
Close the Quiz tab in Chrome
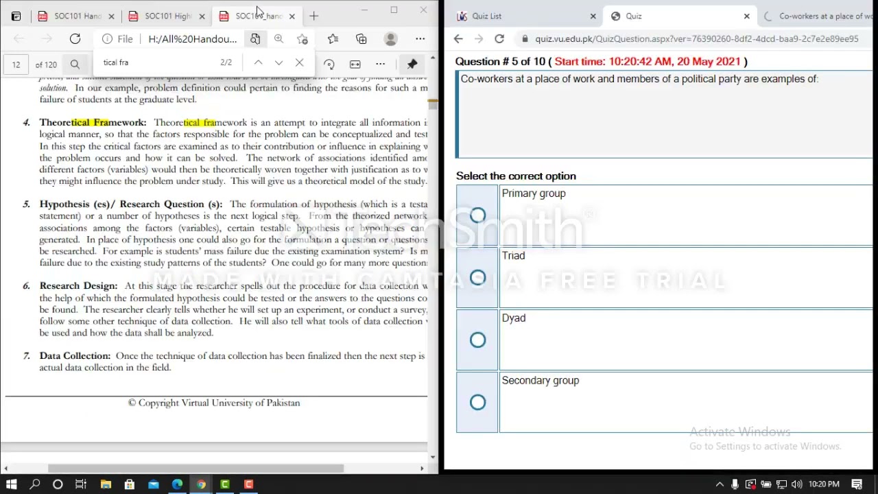pos(747,16)
